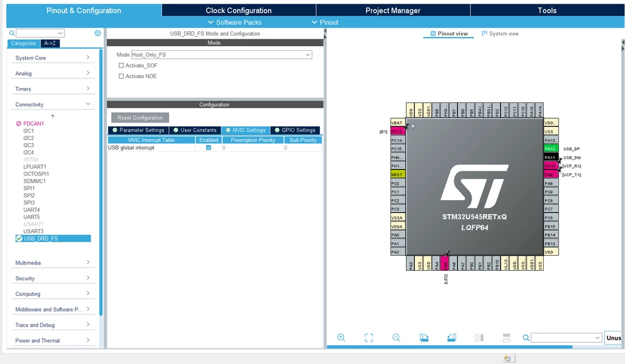
Task: Expand System Core category
Action: 53,58
